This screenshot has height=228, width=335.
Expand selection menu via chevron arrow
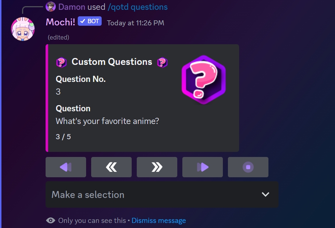(266, 195)
